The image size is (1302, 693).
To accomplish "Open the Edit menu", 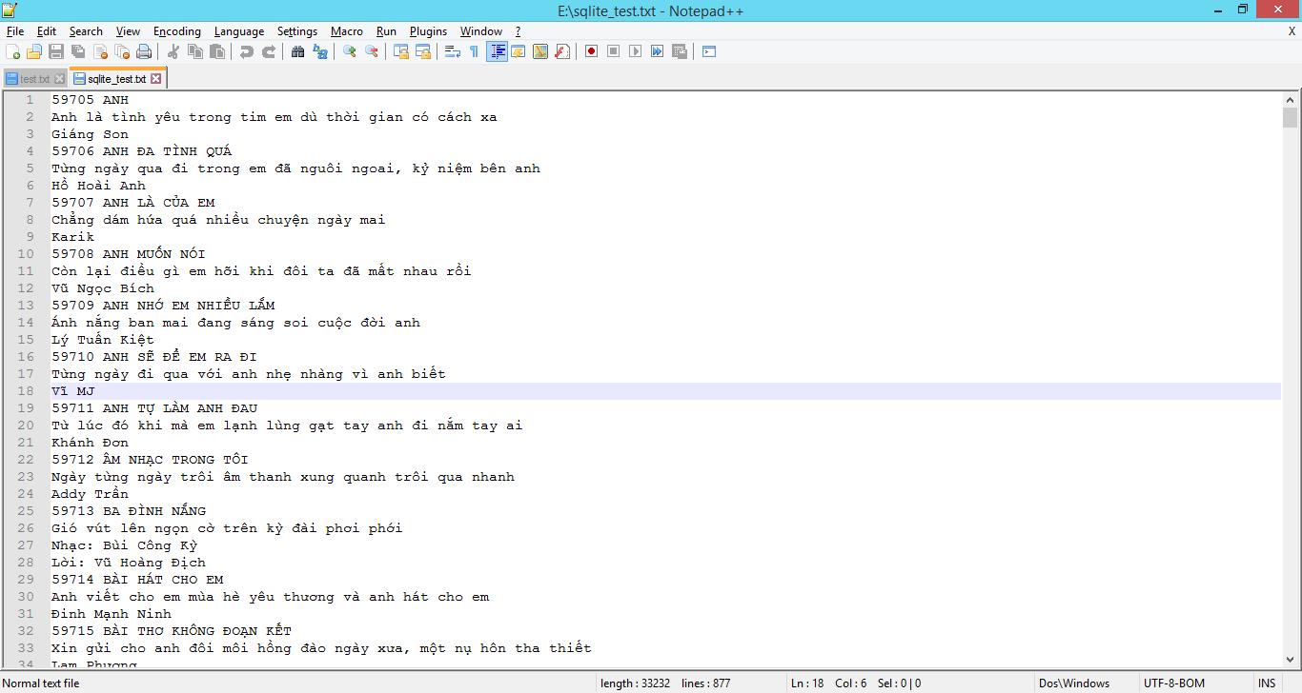I will [47, 31].
